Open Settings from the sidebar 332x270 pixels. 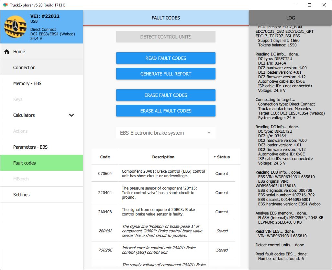21,195
